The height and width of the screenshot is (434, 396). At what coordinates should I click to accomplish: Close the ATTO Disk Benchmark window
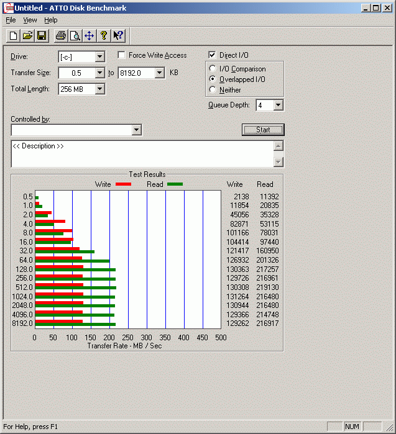[387, 8]
